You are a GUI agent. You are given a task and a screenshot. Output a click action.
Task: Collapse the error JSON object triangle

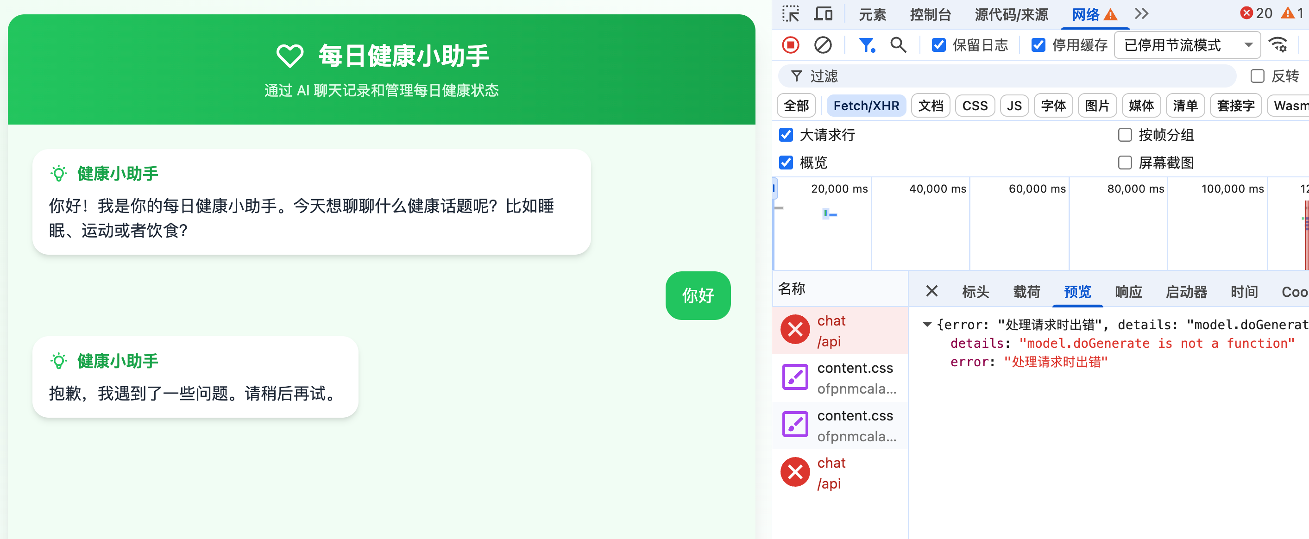point(927,324)
